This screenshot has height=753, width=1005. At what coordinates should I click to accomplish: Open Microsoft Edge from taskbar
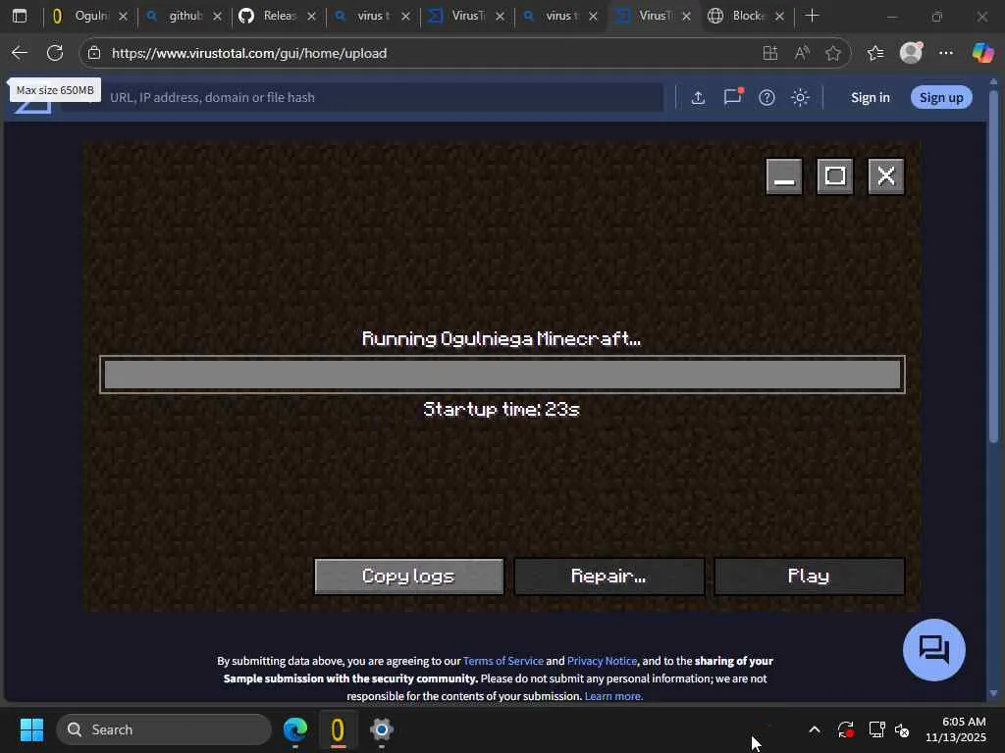click(x=295, y=729)
